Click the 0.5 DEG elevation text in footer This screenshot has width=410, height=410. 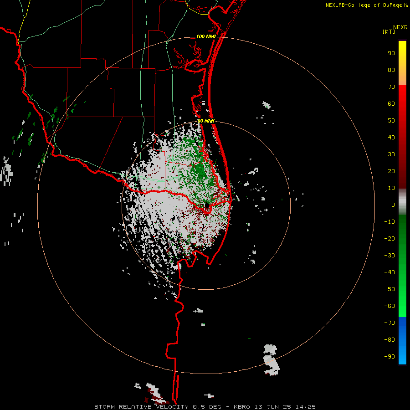click(207, 407)
